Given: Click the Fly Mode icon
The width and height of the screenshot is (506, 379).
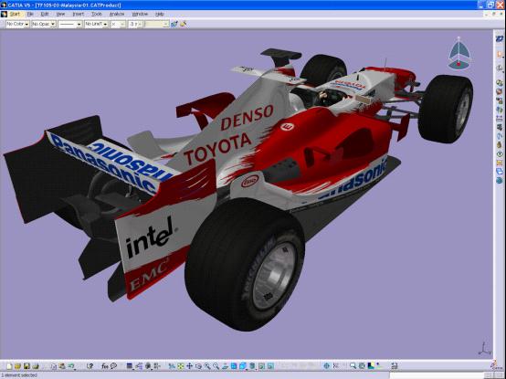Looking at the screenshot, I should (x=172, y=366).
